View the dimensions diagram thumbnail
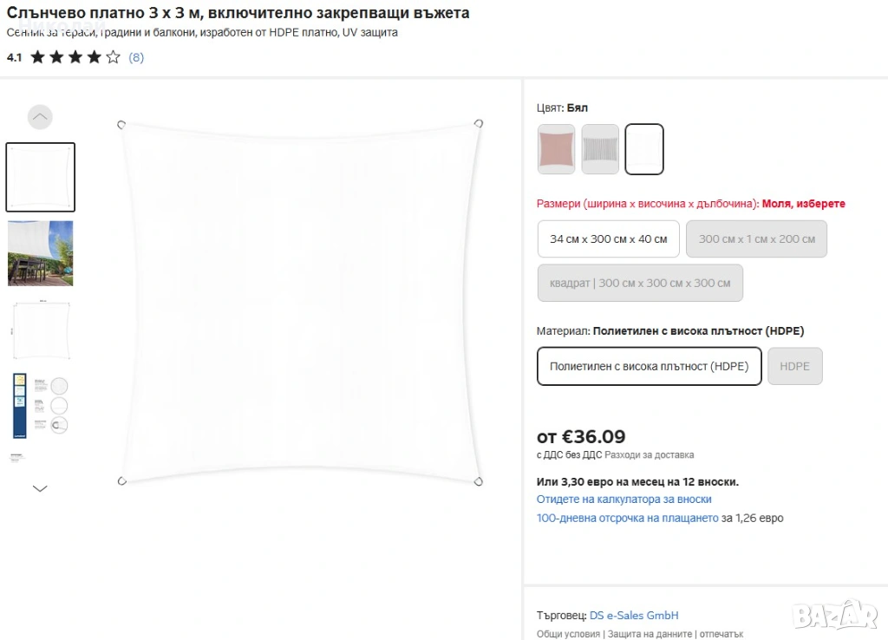The image size is (888, 640). pyautogui.click(x=40, y=330)
